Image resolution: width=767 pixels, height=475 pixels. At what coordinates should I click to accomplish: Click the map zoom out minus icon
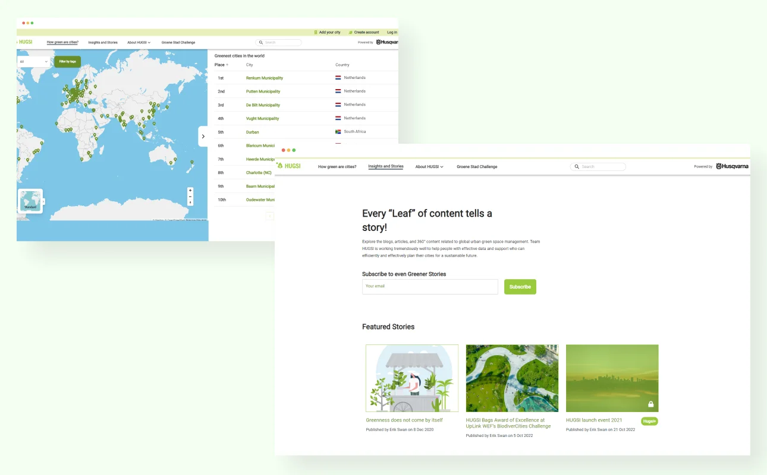pyautogui.click(x=190, y=197)
